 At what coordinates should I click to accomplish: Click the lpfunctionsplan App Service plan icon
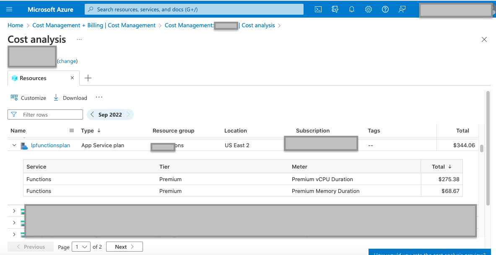tap(24, 146)
